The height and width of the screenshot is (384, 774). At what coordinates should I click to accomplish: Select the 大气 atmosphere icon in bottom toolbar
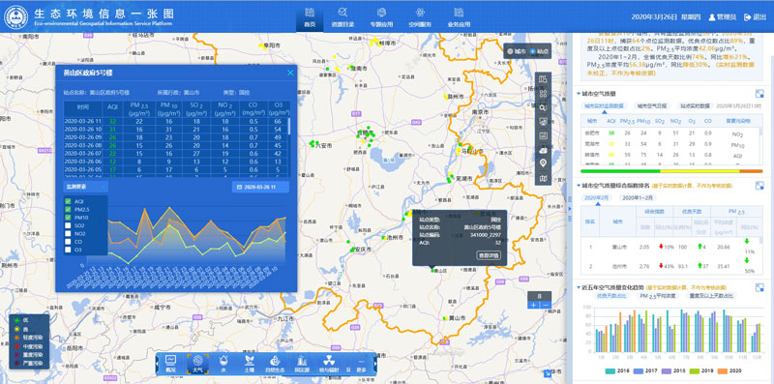click(197, 365)
